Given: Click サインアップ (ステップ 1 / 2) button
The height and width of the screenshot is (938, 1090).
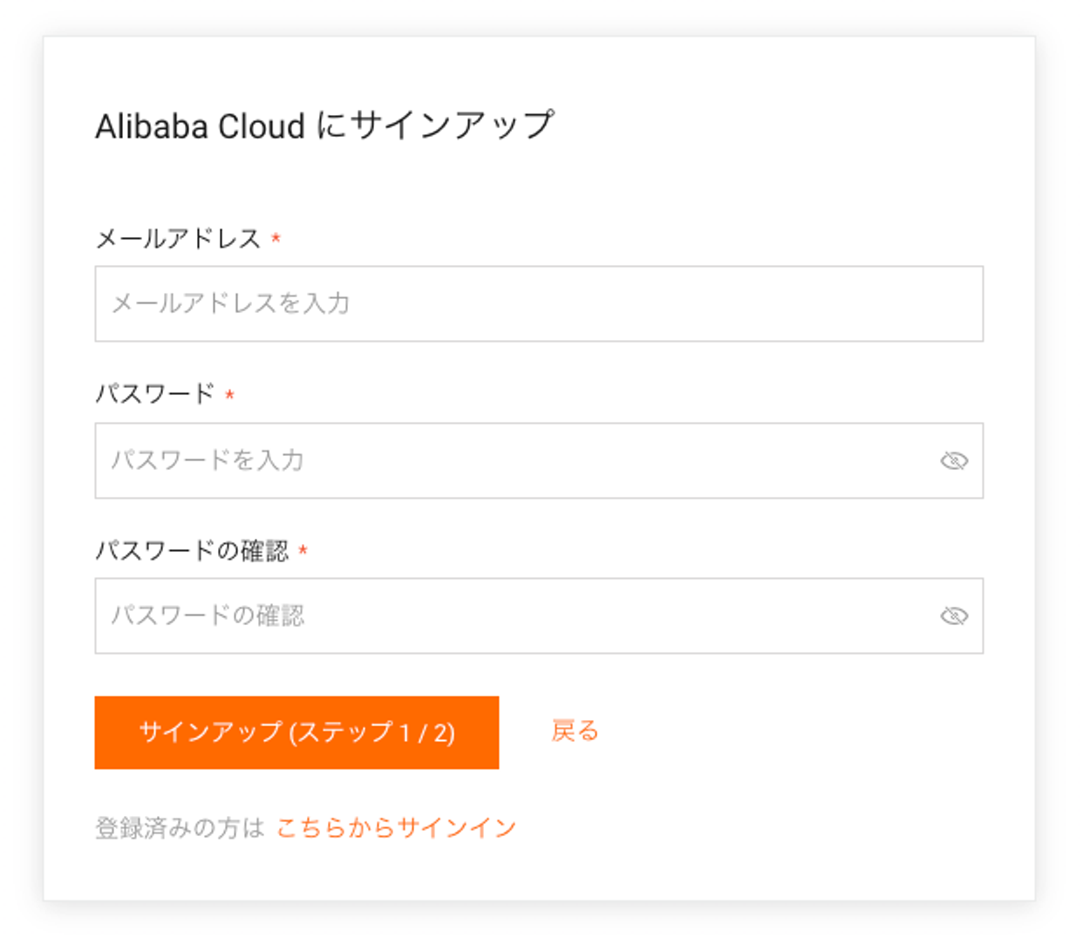Looking at the screenshot, I should tap(296, 732).
